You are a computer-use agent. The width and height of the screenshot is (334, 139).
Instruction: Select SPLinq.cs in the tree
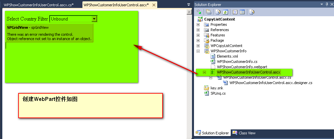(x=218, y=93)
